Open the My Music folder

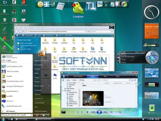pos(93,50)
